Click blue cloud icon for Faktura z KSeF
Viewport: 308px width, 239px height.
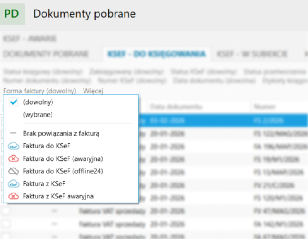(x=14, y=184)
